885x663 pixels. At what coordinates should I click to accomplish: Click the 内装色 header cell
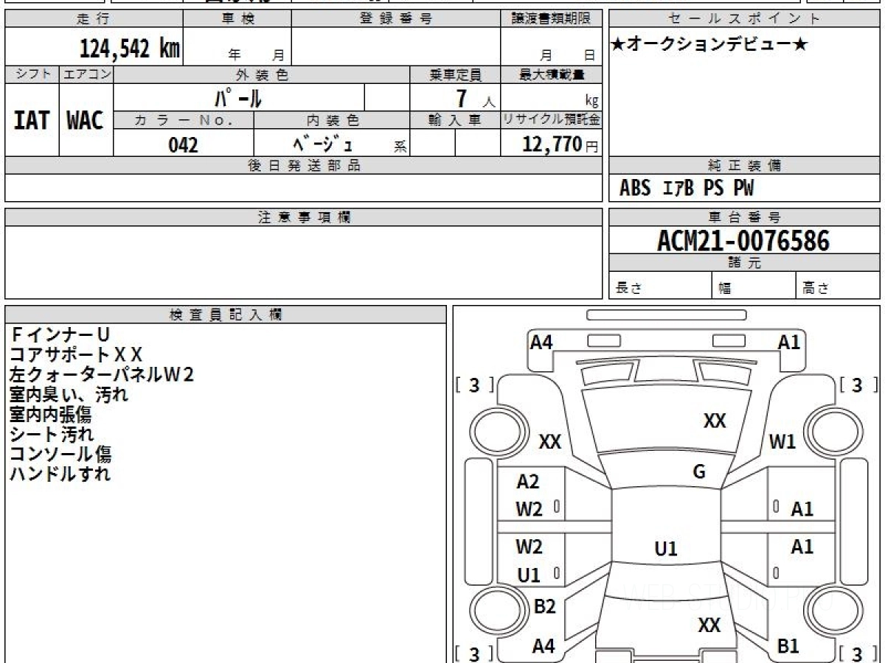click(x=332, y=120)
